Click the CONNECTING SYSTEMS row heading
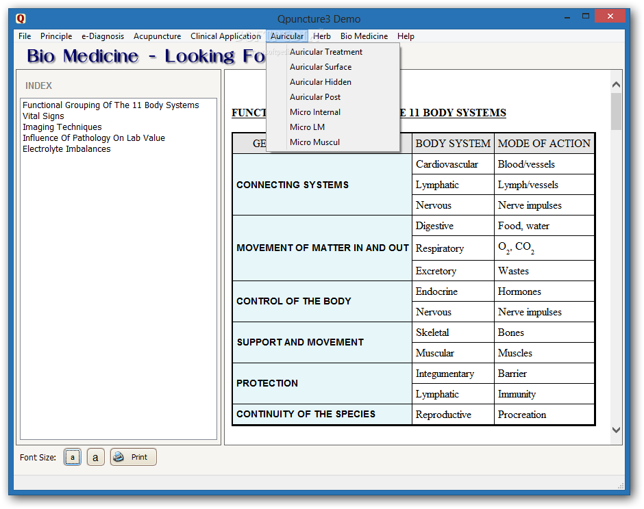This screenshot has width=644, height=509. (322, 185)
